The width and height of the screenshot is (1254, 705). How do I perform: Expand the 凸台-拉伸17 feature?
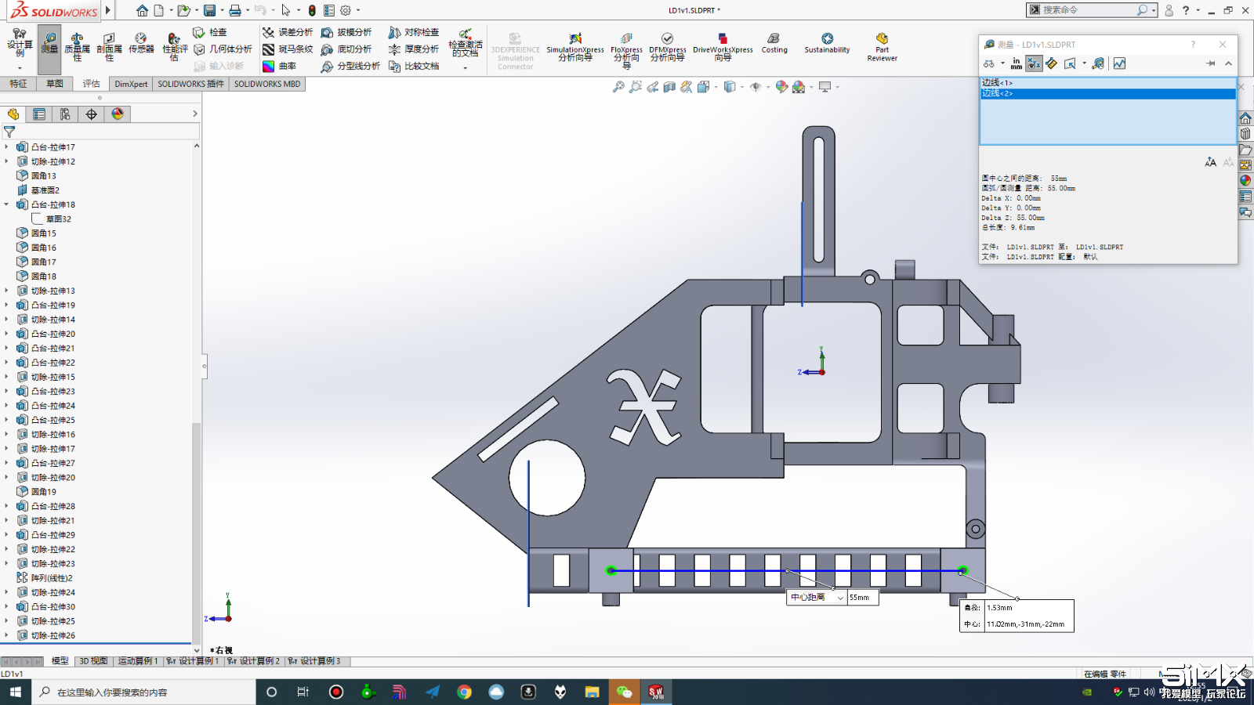(x=7, y=147)
